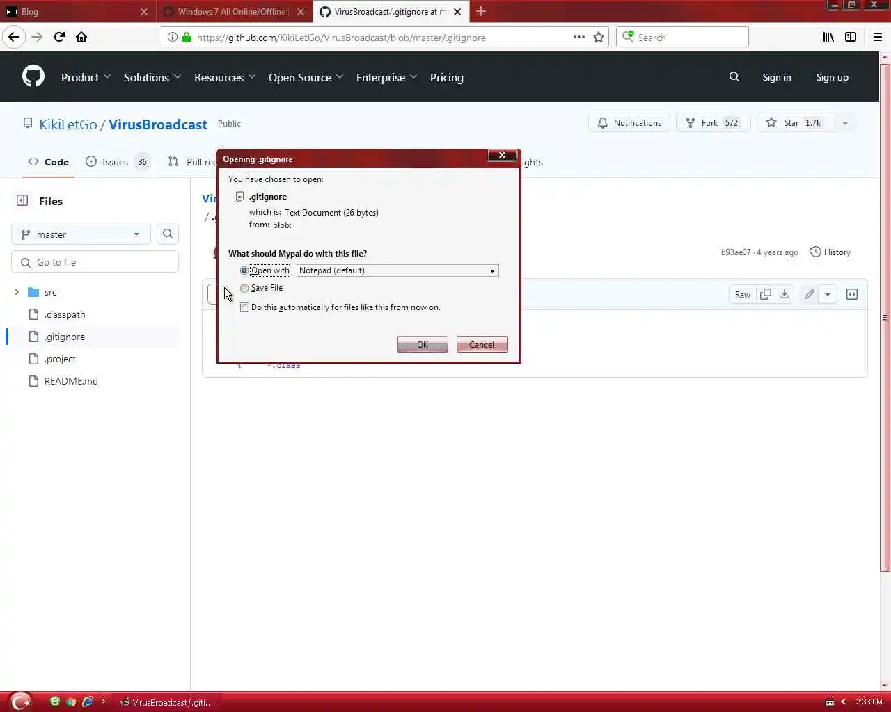Screen dimensions: 891x712
Task: Focus the browser Search box
Action: (682, 37)
